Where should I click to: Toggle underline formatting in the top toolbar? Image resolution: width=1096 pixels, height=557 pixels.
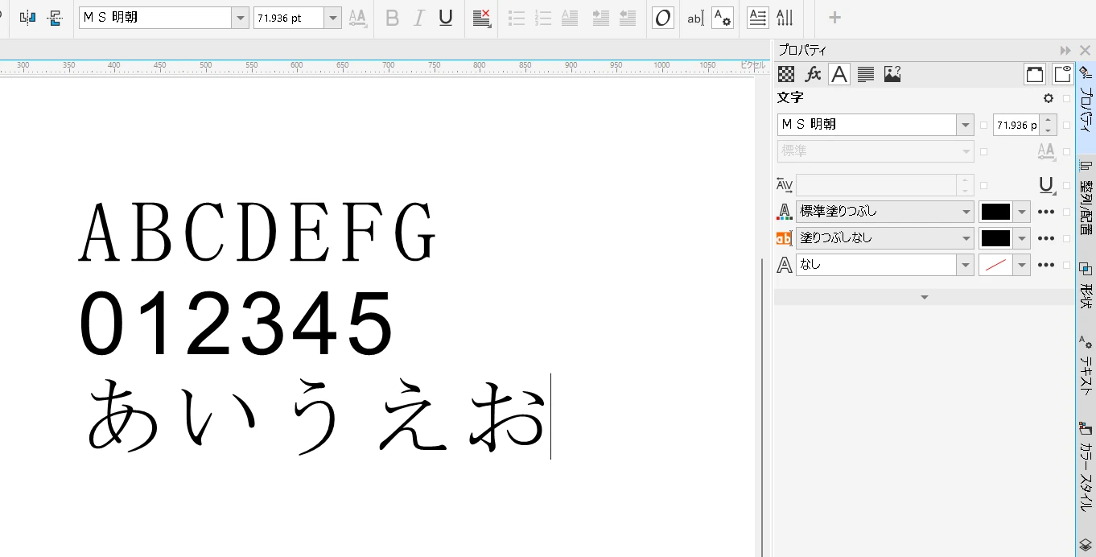coord(445,18)
